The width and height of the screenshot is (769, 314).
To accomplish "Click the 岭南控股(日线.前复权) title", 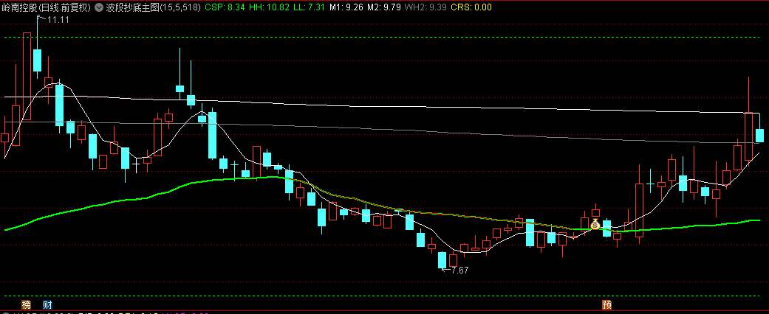I will pos(47,7).
